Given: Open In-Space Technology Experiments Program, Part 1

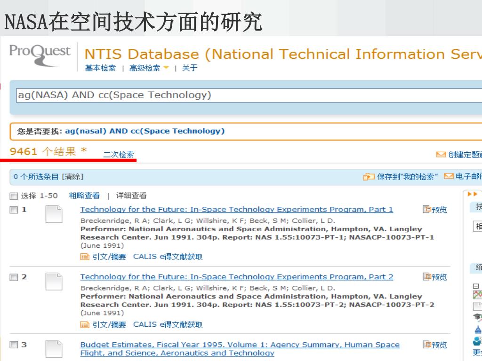Looking at the screenshot, I should click(x=237, y=209).
